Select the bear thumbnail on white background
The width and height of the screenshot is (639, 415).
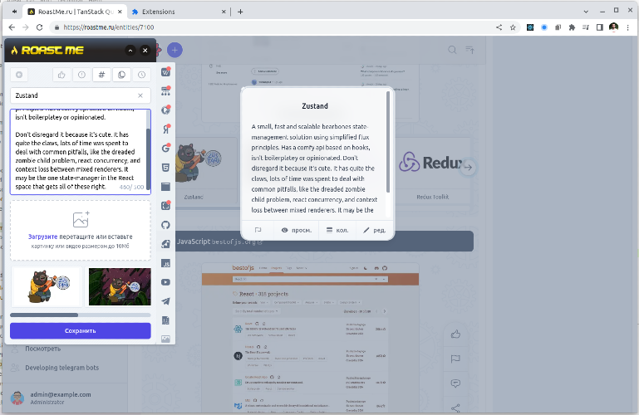tap(47, 287)
